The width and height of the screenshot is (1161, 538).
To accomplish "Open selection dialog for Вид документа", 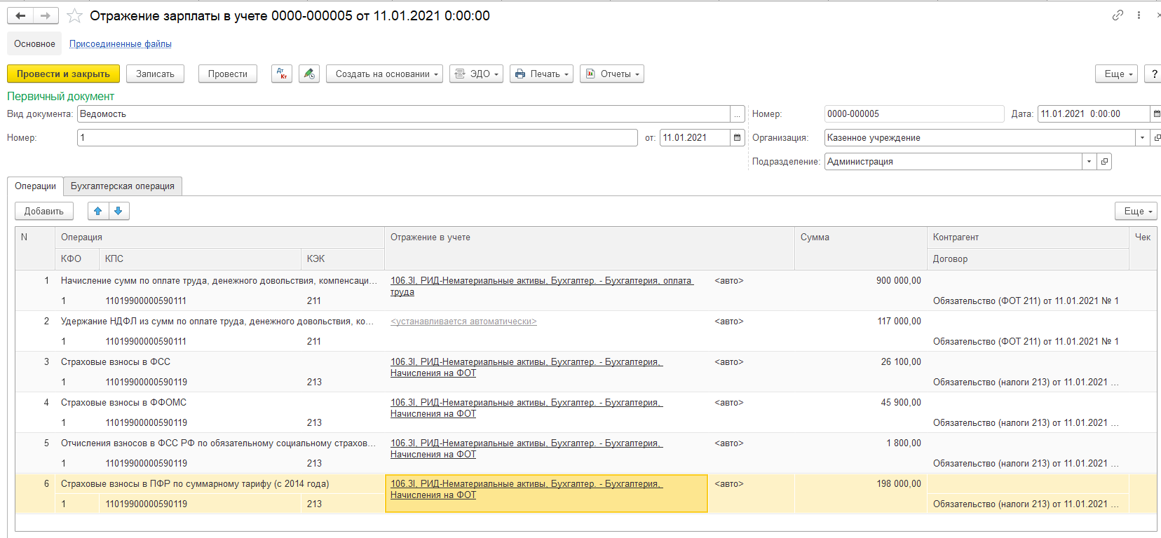I will coord(737,113).
